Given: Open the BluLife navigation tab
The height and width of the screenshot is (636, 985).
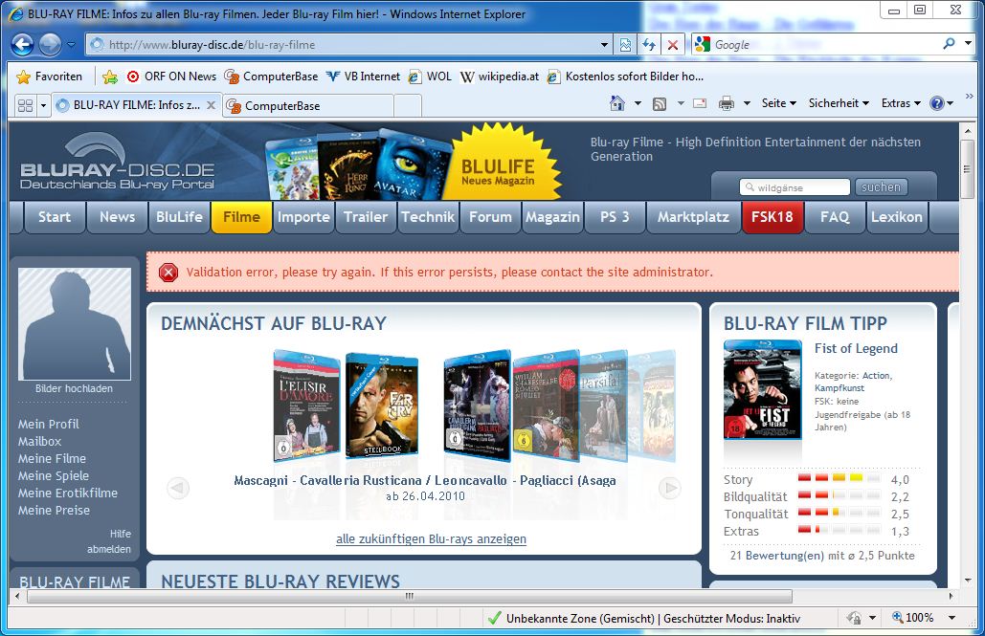Looking at the screenshot, I should (179, 217).
